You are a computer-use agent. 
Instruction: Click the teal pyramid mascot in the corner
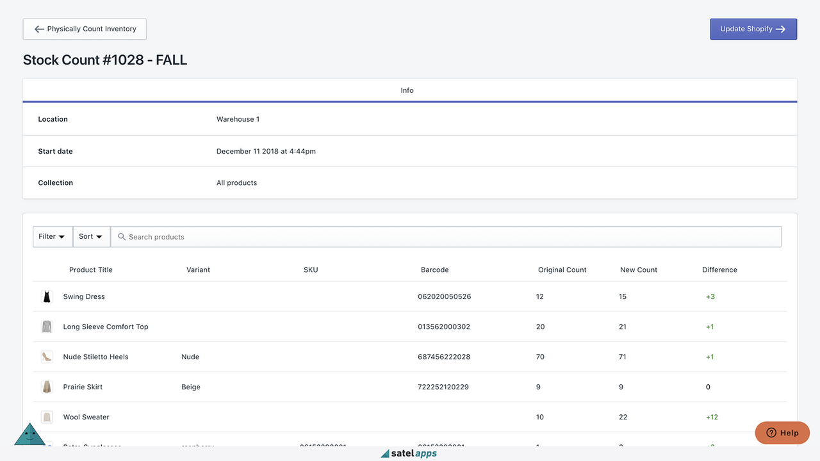pos(29,435)
